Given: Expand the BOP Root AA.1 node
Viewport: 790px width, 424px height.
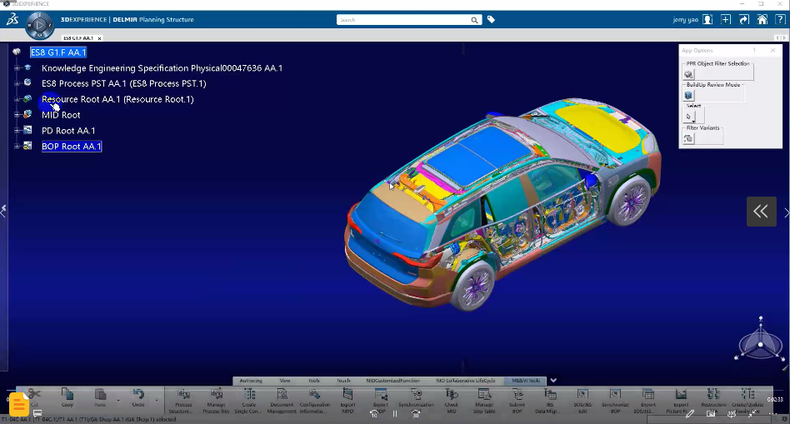Looking at the screenshot, I should [x=17, y=147].
